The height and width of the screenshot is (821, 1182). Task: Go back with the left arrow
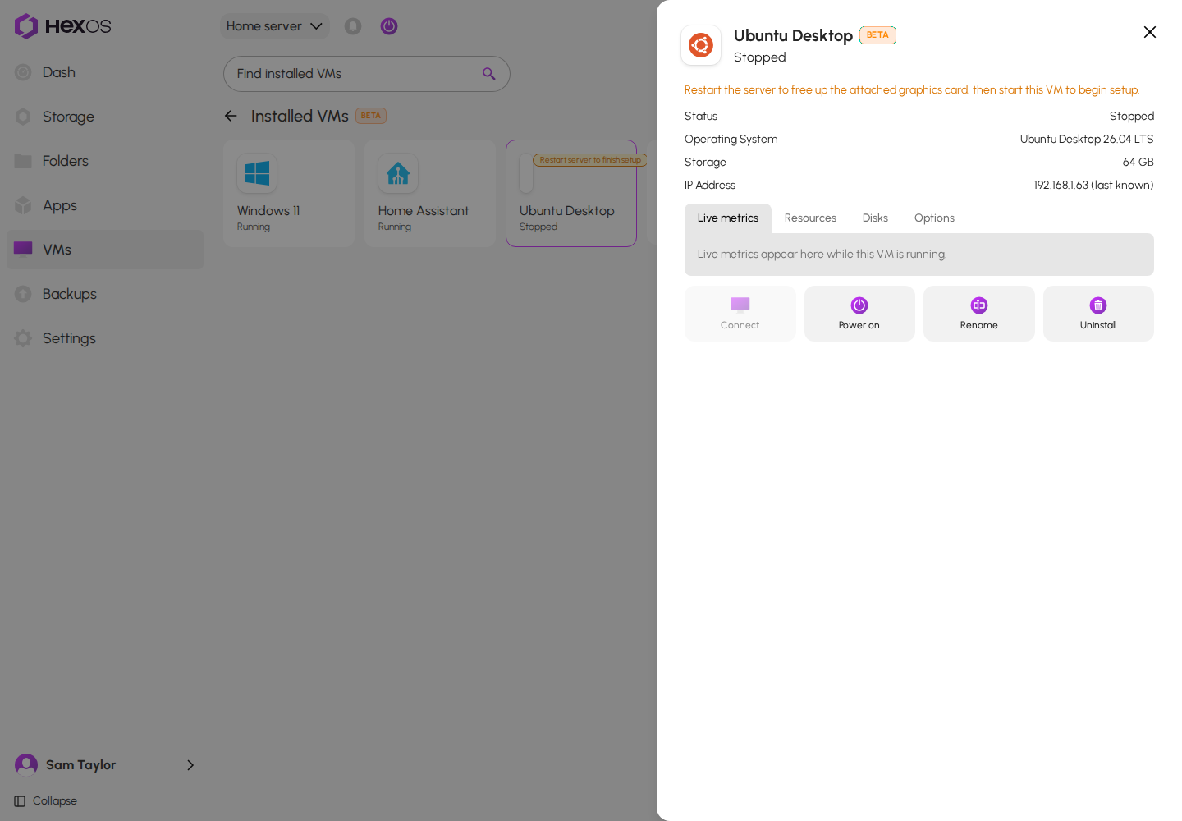click(231, 116)
